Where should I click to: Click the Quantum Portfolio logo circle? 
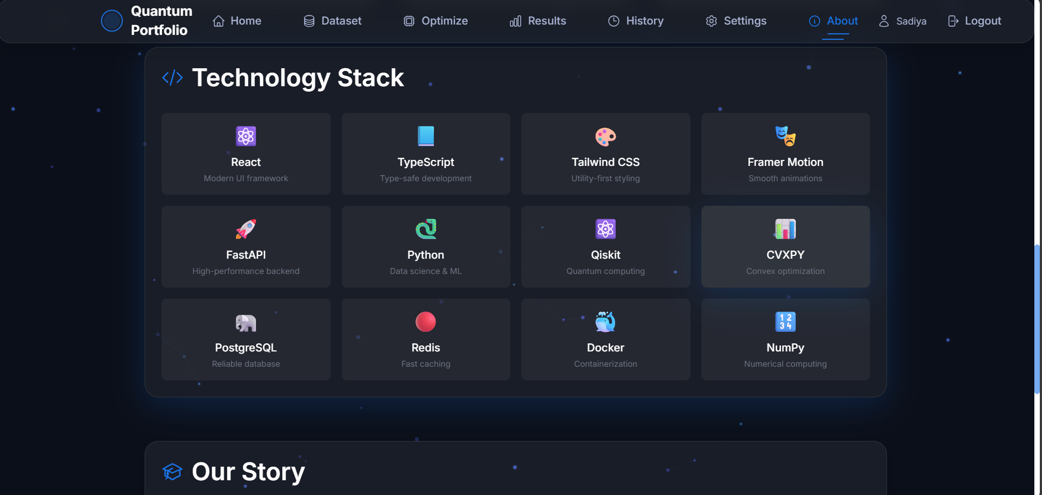point(112,21)
